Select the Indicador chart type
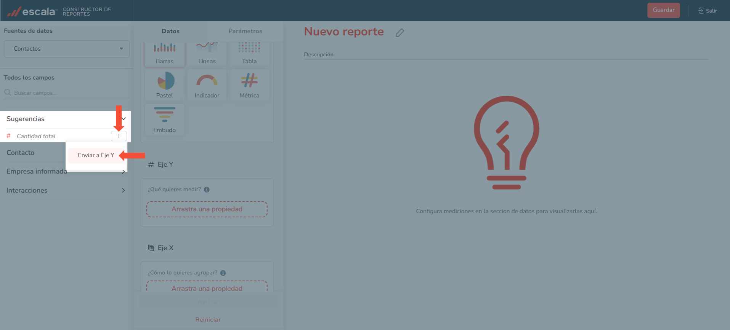730x330 pixels. (x=207, y=85)
